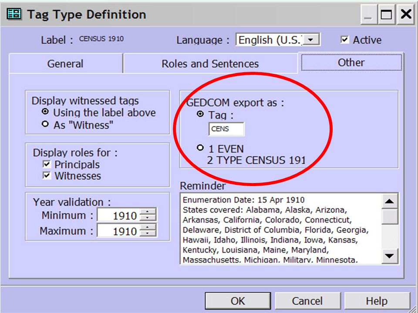Screen dimensions: 418x313
Task: Increase the Maximum year value
Action: pyautogui.click(x=148, y=227)
